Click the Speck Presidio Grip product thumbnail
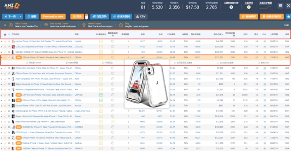Screen dimensions: 291x151 click(x=13, y=122)
